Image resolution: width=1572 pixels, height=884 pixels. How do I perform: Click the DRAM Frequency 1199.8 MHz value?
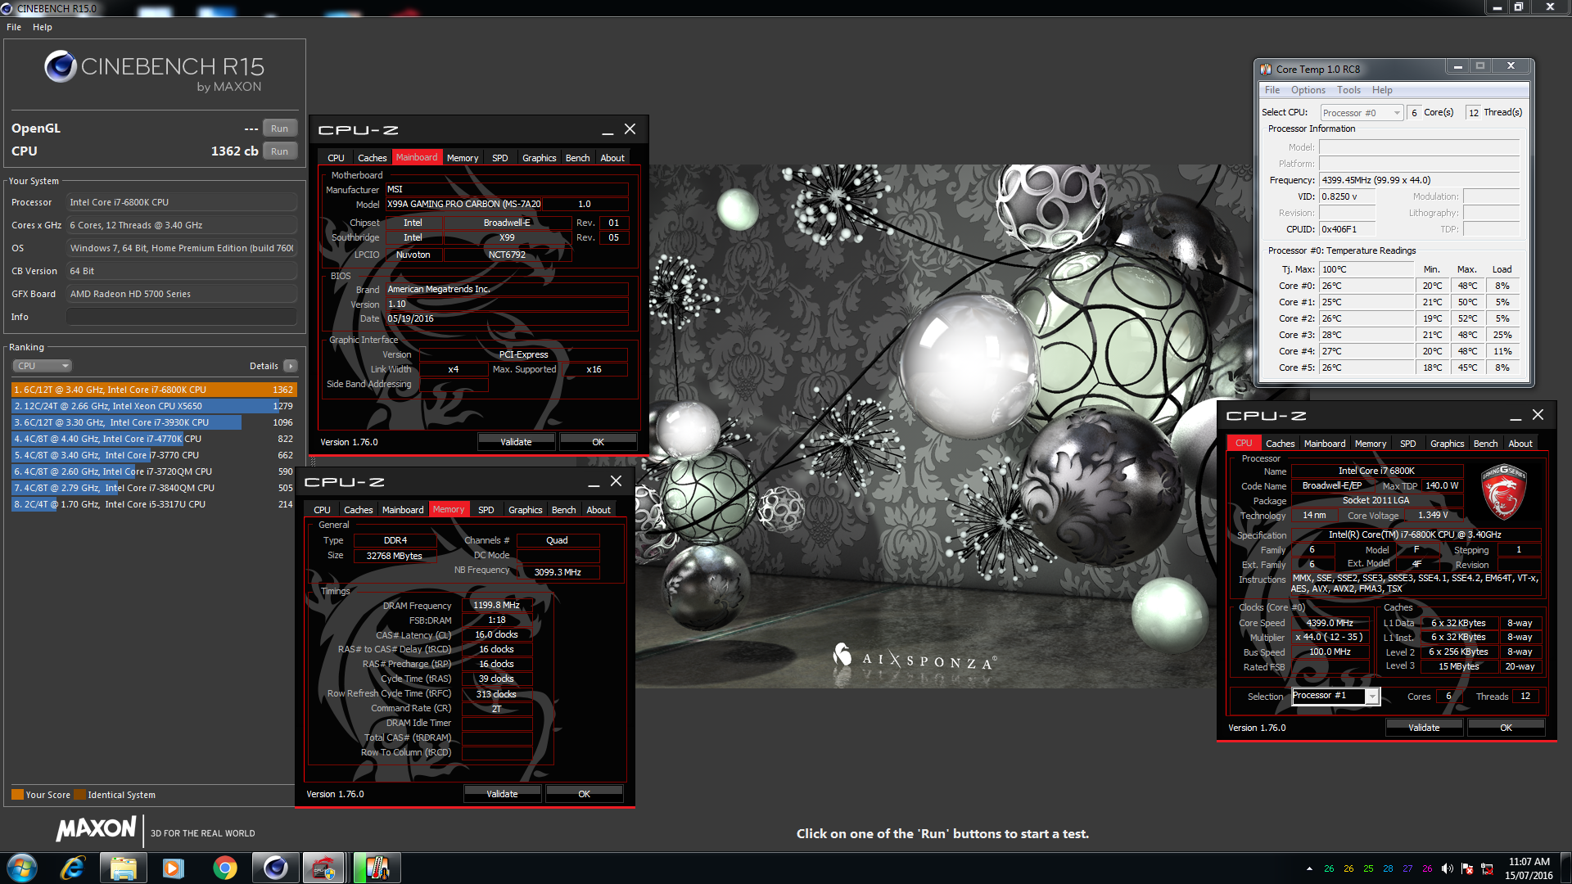497,606
